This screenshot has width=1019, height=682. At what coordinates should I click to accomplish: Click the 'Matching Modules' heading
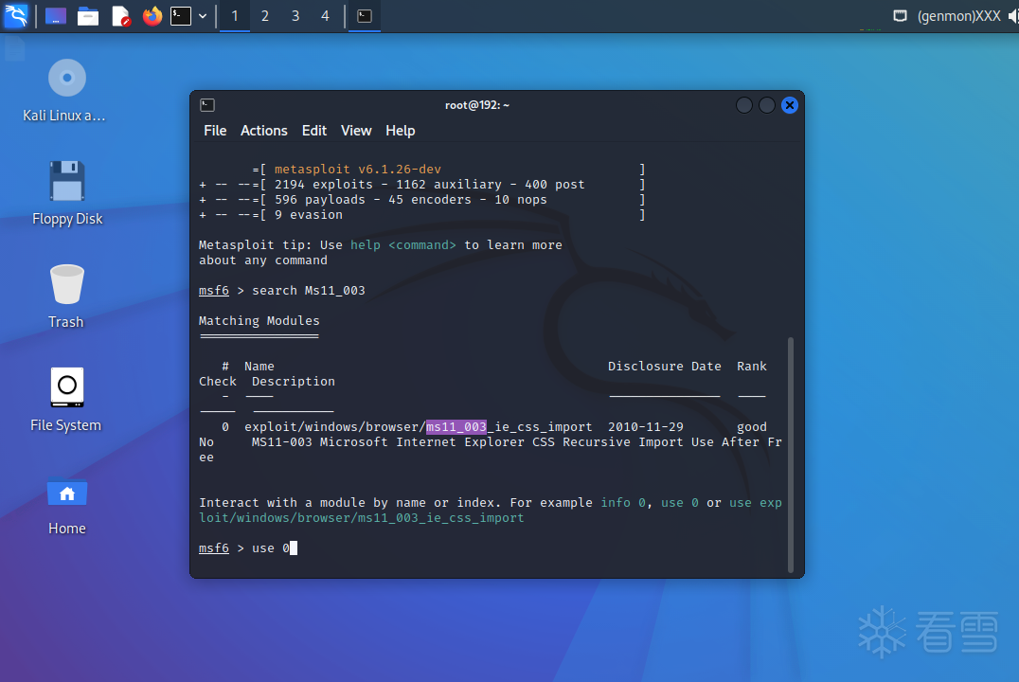tap(259, 320)
